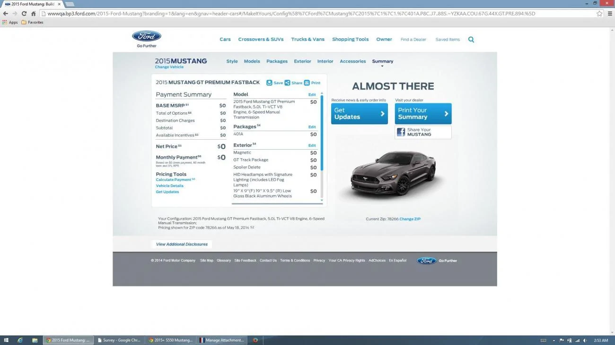Viewport: 615px width, 345px height.
Task: Click the browser Home icon
Action: tap(33, 14)
